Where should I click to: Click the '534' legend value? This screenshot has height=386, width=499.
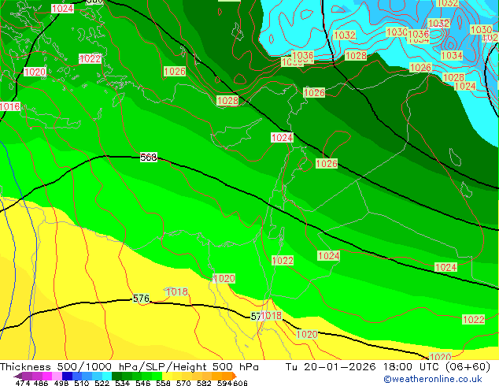point(122,383)
